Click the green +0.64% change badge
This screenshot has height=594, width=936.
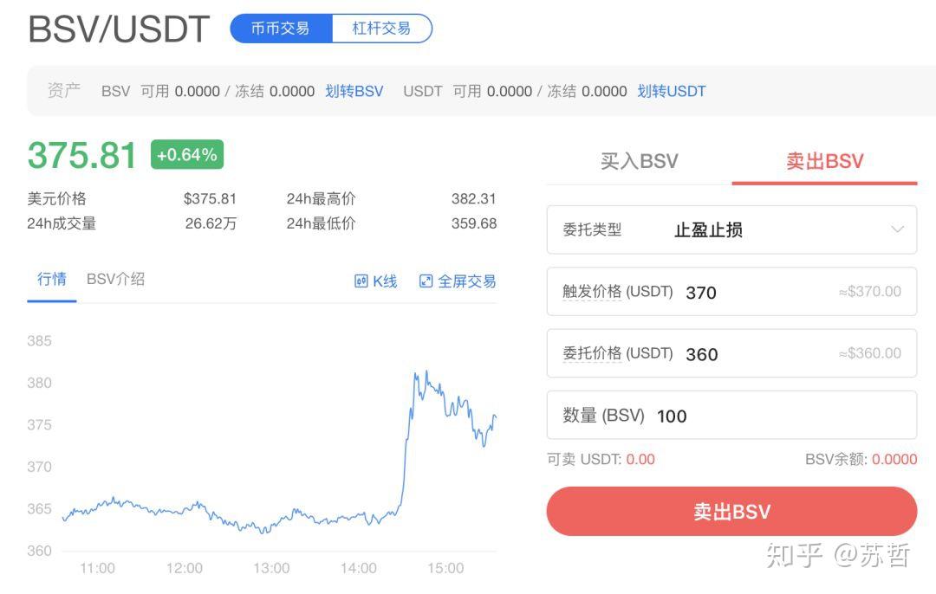(x=187, y=155)
